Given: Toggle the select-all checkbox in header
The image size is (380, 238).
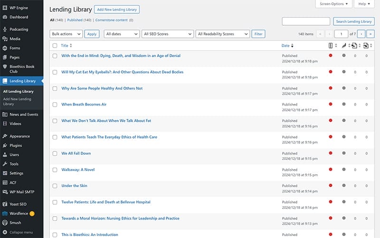Looking at the screenshot, I should pyautogui.click(x=55, y=46).
